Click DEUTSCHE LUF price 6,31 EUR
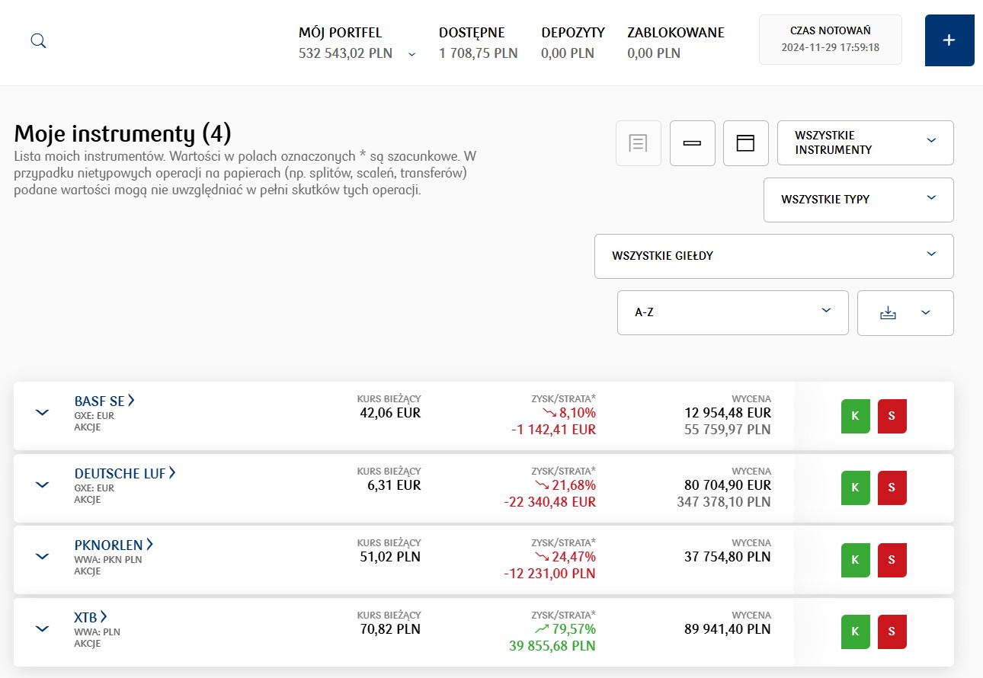Viewport: 983px width, 678px height. click(x=394, y=485)
